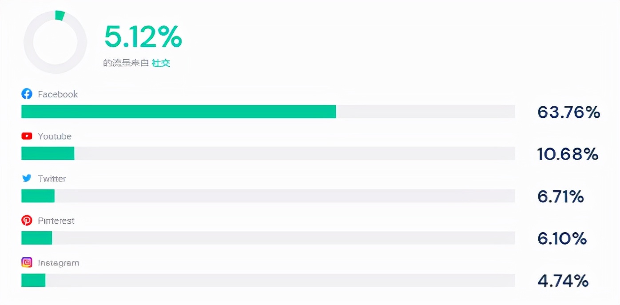The image size is (620, 305).
Task: Click the Instagram camera icon
Action: point(27,263)
